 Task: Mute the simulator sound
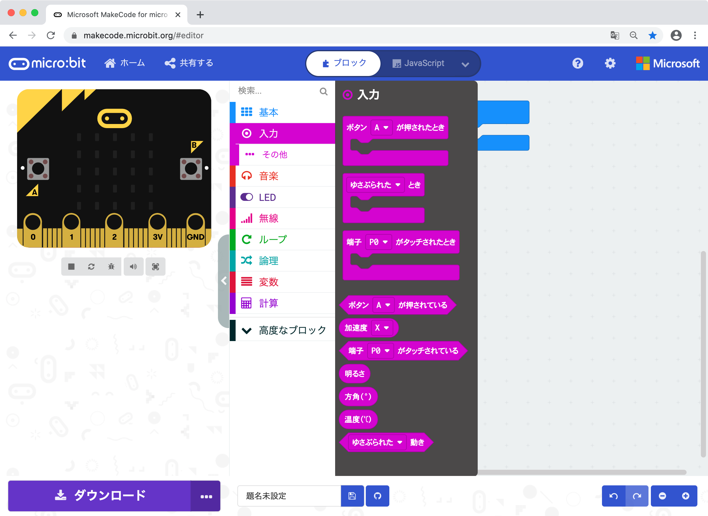tap(133, 267)
